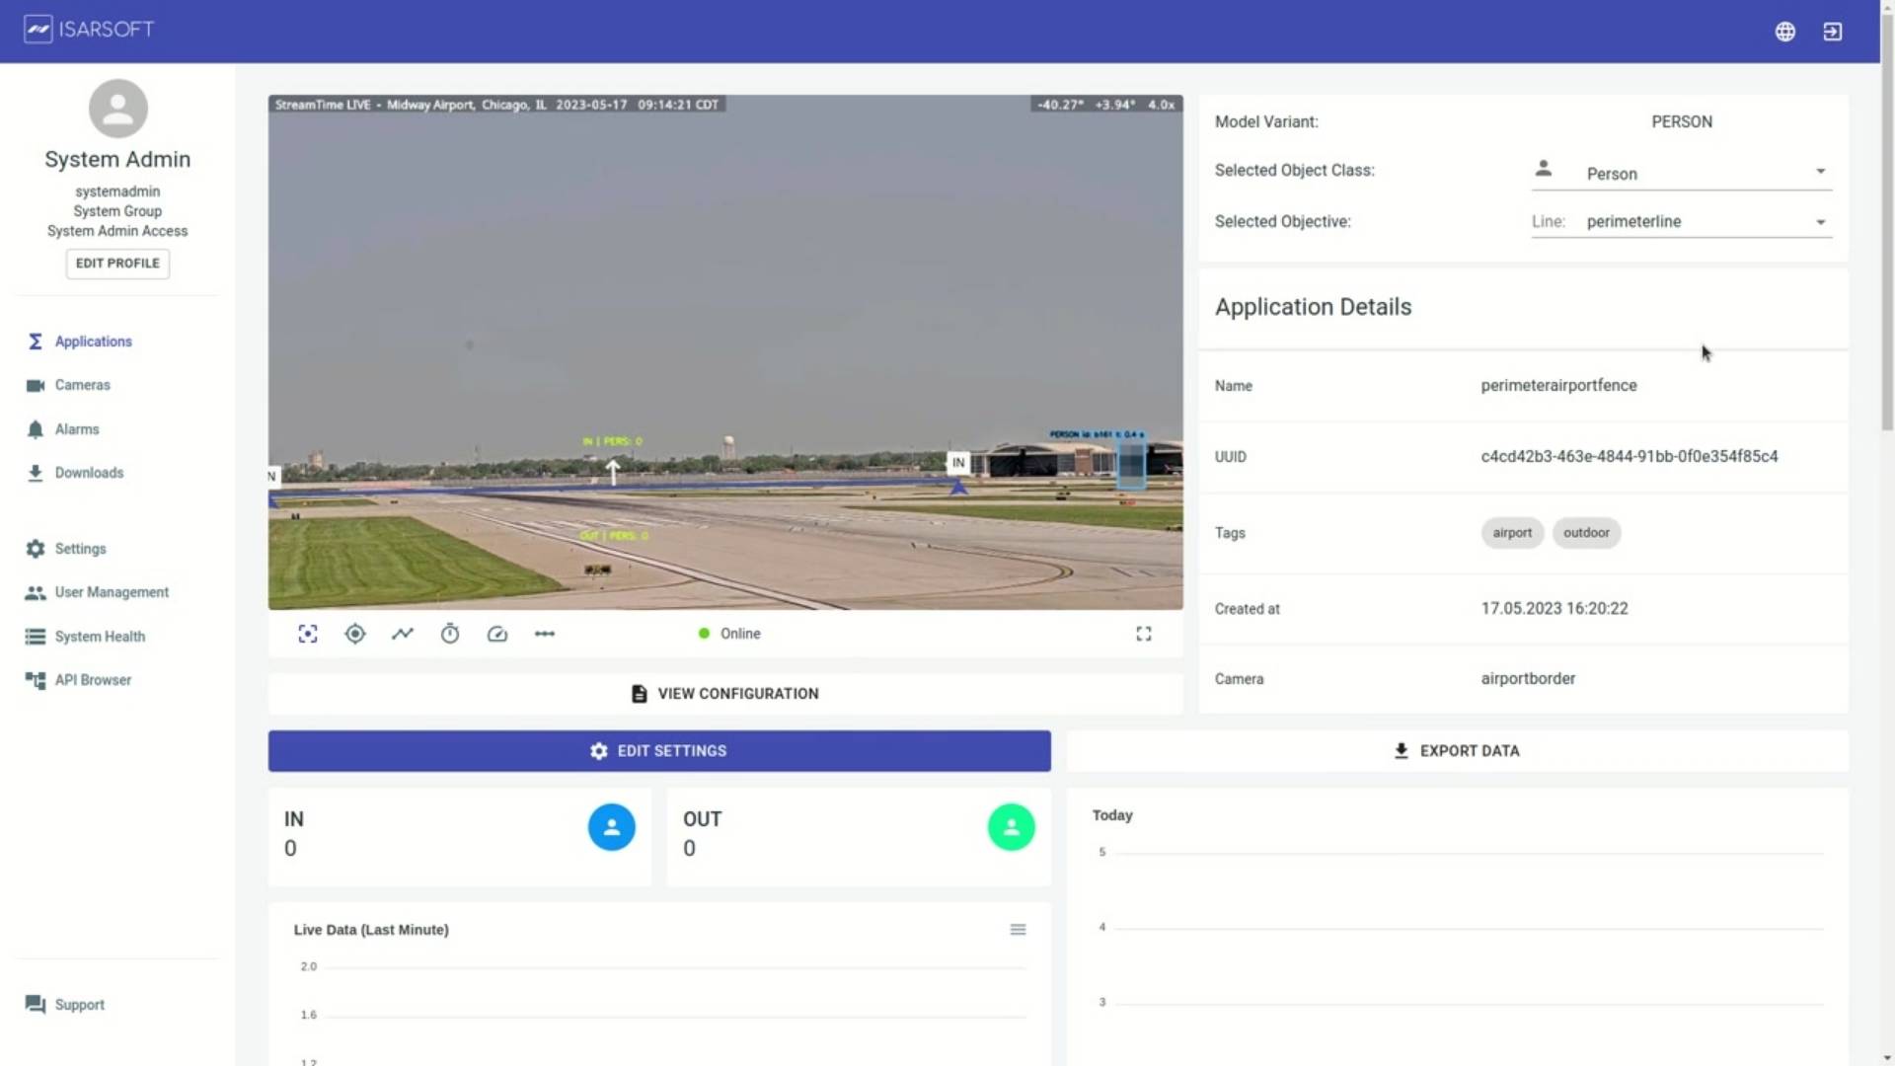Viewport: 1895px width, 1066px height.
Task: Click the stopwatch timer icon under the video
Action: [x=449, y=634]
